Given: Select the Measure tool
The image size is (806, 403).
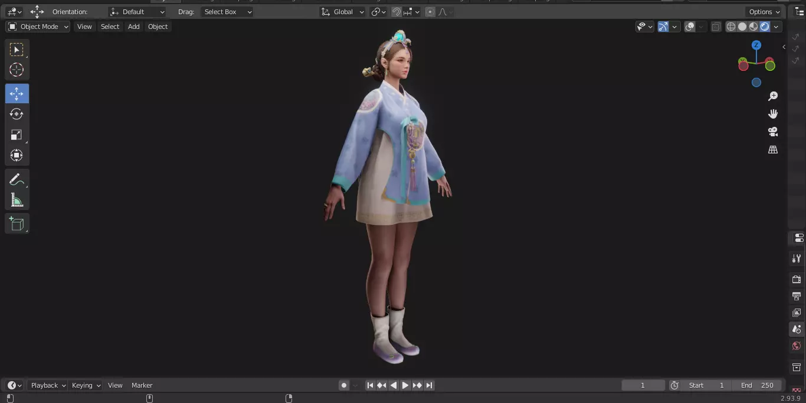Looking at the screenshot, I should click(17, 200).
